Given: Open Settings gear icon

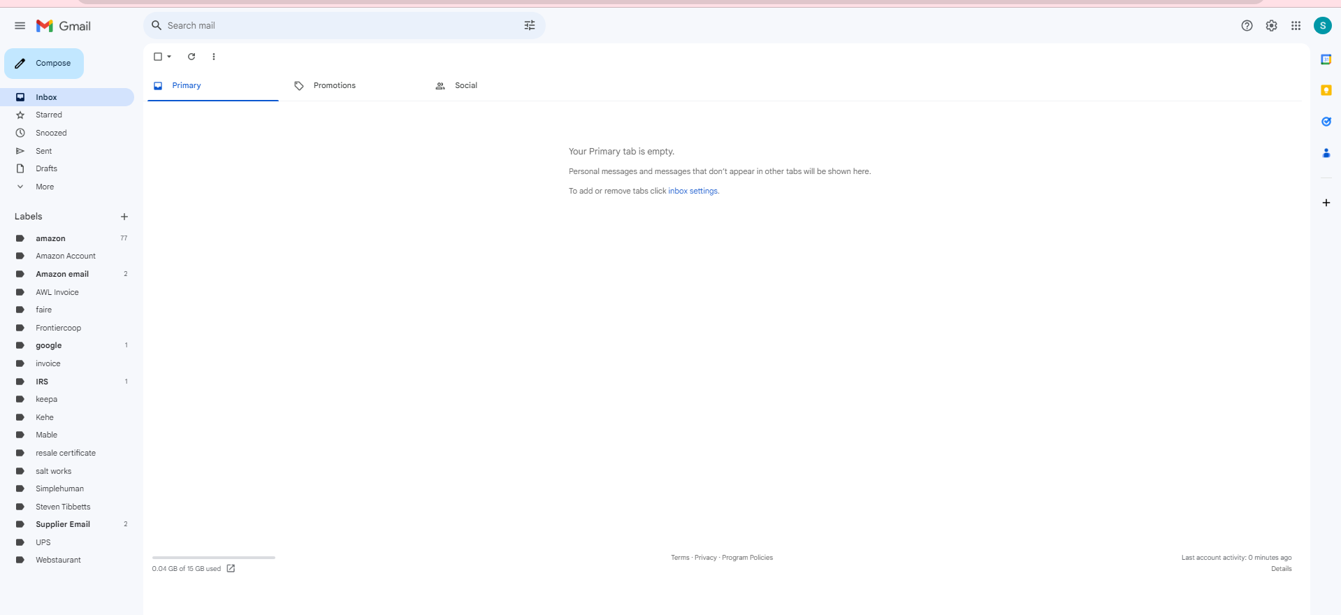Looking at the screenshot, I should point(1271,26).
